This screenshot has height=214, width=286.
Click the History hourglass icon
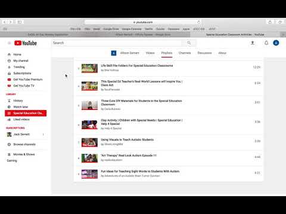(x=9, y=100)
